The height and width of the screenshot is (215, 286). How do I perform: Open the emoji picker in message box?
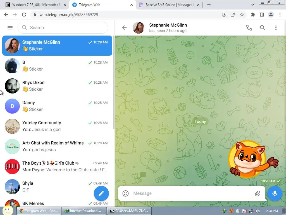coord(125,193)
